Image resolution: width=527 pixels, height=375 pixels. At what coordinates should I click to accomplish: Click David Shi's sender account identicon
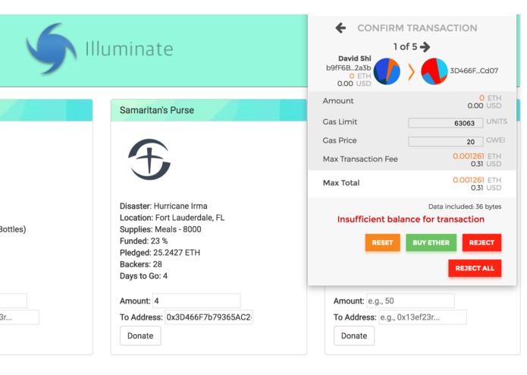click(387, 71)
